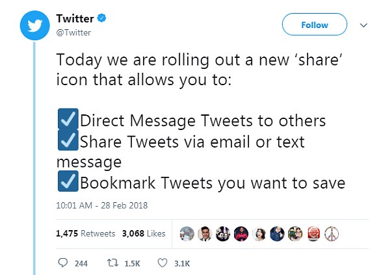
Task: Open the second liker's avatar
Action: click(x=205, y=233)
